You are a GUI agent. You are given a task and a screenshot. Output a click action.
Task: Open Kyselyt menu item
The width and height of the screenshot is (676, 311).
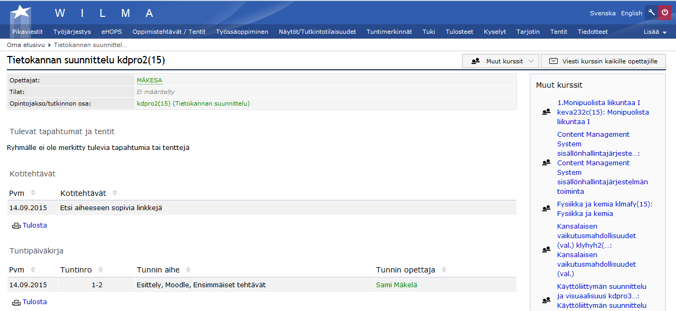[x=495, y=32]
